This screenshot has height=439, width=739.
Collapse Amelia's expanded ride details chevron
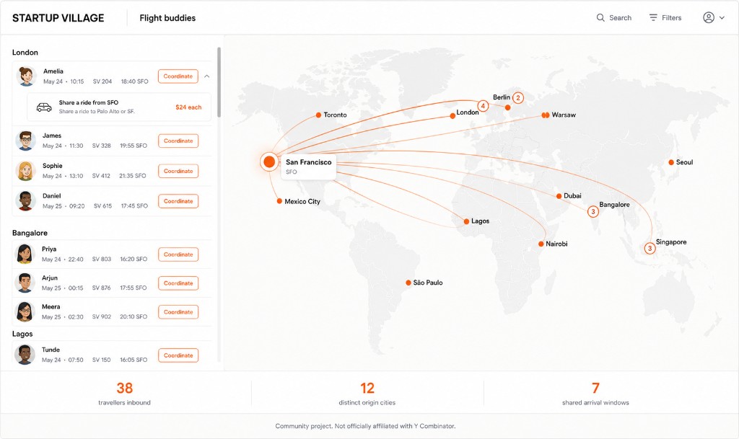click(207, 76)
